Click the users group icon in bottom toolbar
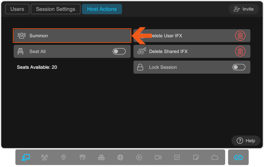This screenshot has width=264, height=167. click(45, 157)
